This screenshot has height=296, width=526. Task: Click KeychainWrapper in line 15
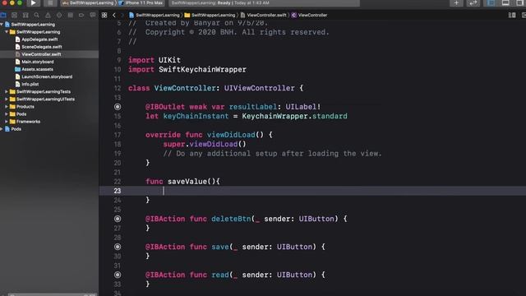pos(275,116)
